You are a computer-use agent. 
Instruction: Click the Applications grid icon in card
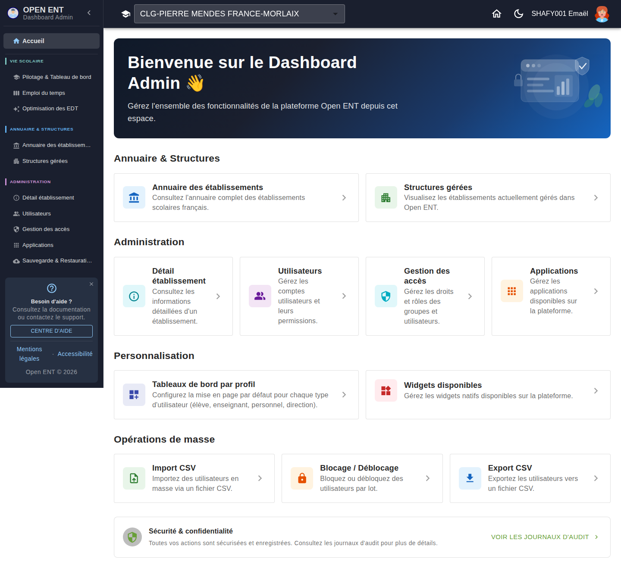coord(512,291)
